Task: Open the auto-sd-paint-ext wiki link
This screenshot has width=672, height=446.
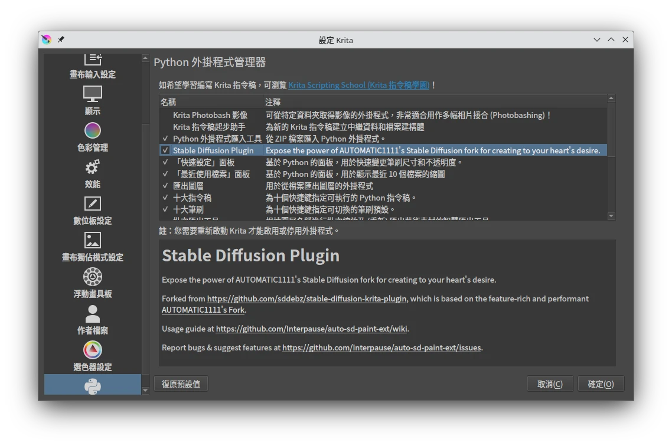Action: click(x=312, y=329)
